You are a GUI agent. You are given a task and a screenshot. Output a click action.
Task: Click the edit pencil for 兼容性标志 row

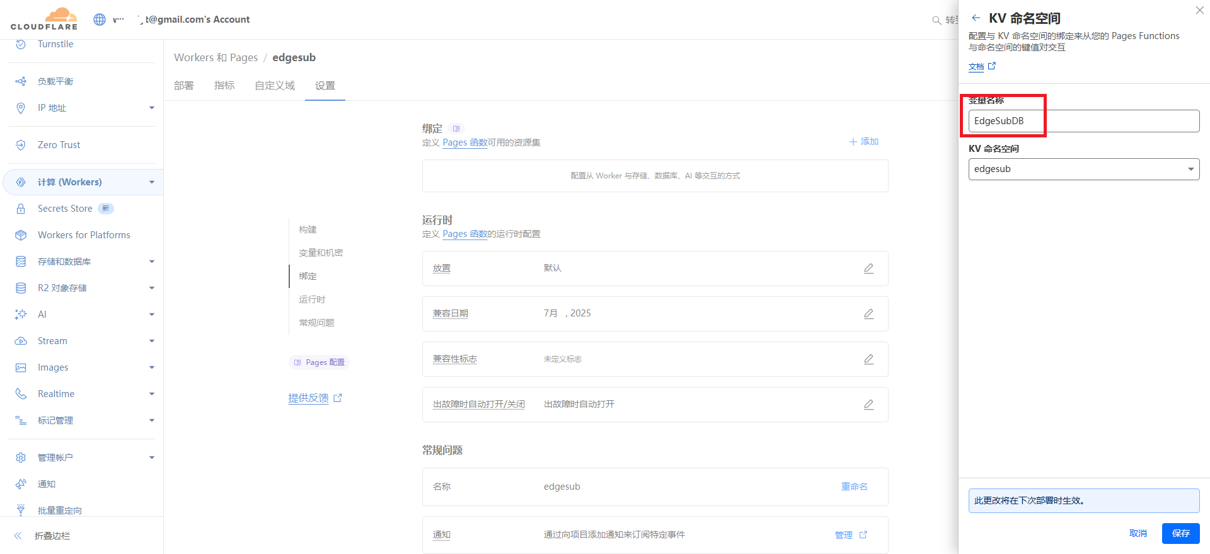coord(868,359)
